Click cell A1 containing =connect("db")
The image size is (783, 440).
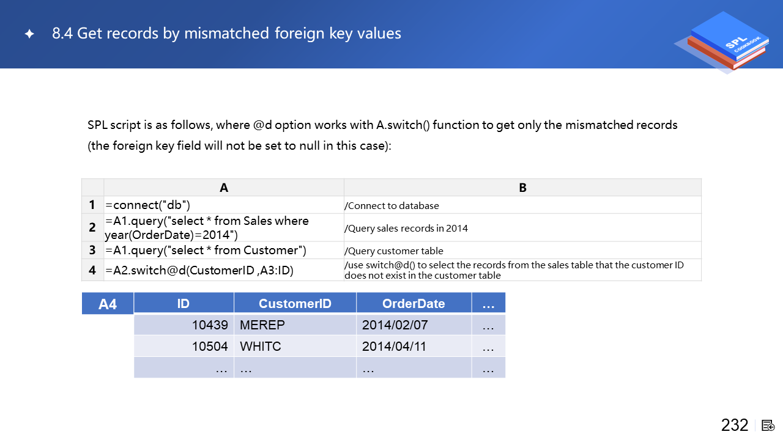tap(223, 205)
